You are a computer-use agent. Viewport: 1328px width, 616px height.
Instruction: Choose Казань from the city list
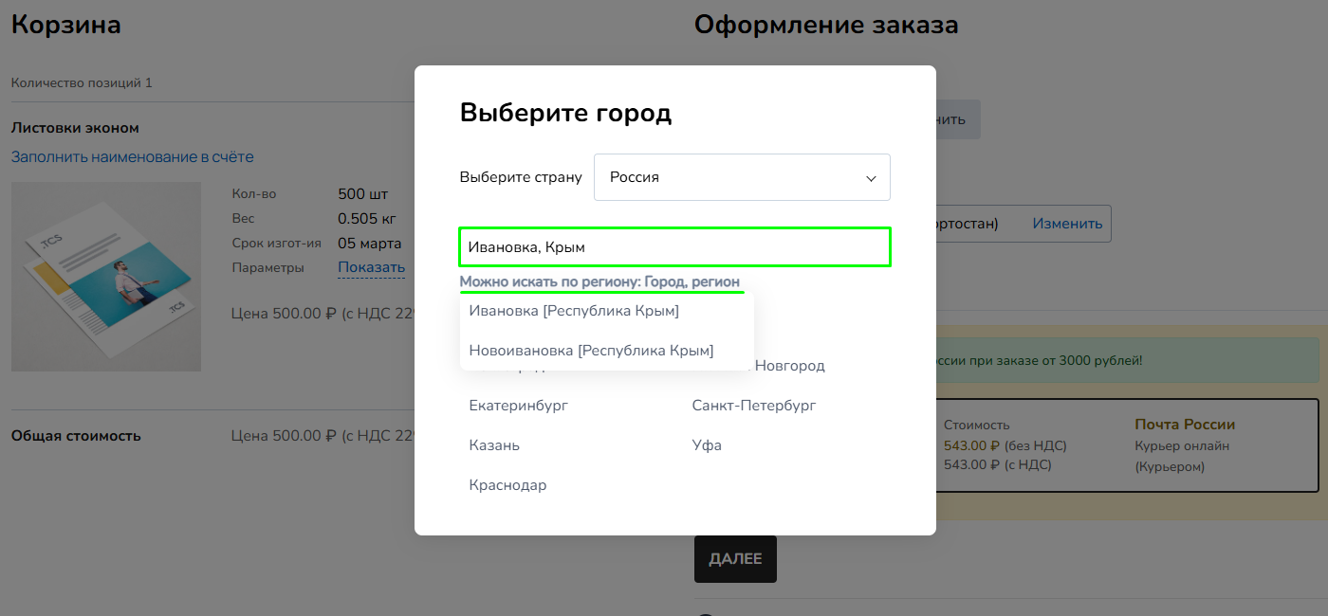(492, 444)
